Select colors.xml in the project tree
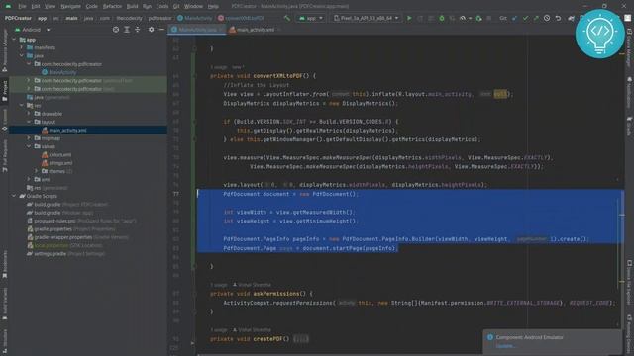This screenshot has height=356, width=634. click(56, 154)
